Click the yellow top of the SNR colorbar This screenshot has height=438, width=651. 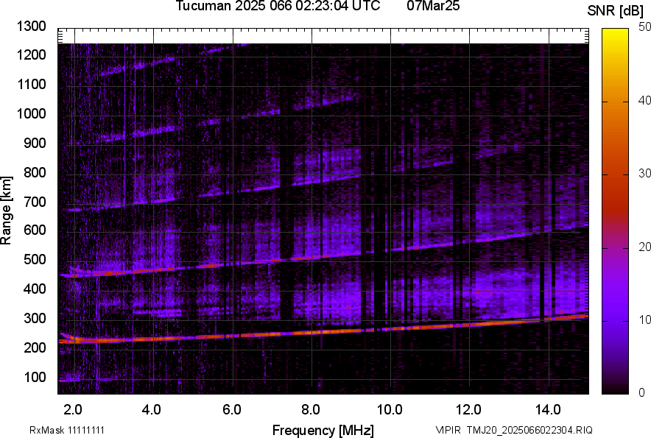tap(615, 32)
